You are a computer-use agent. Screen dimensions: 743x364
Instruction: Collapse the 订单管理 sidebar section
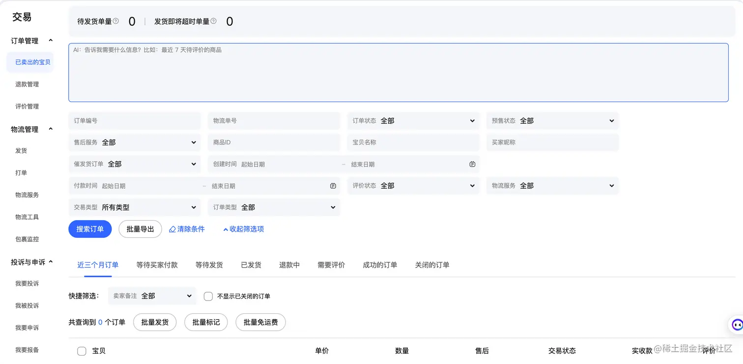51,41
